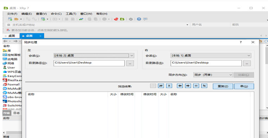Click the 密码 password field
268x138 pixels.
249,25
